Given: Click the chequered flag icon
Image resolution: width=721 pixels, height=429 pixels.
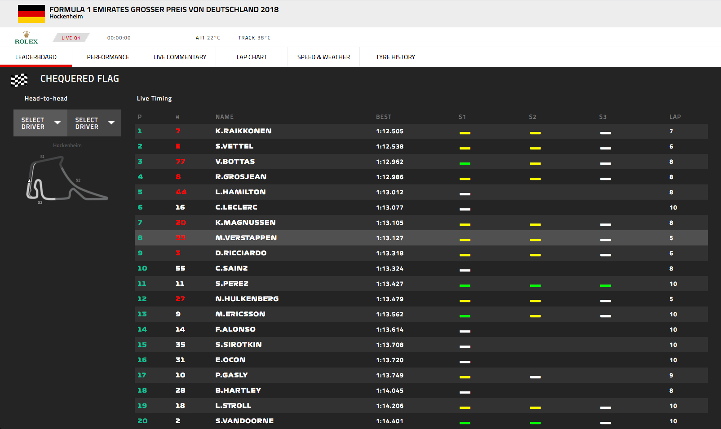Looking at the screenshot, I should tap(19, 80).
